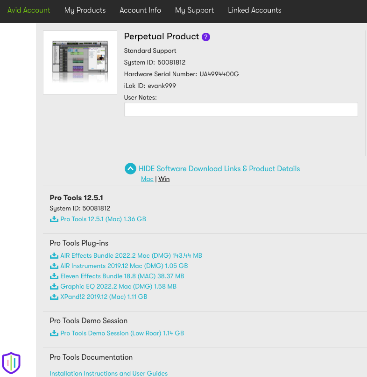Click the Standard Support label
367x377 pixels.
(150, 51)
